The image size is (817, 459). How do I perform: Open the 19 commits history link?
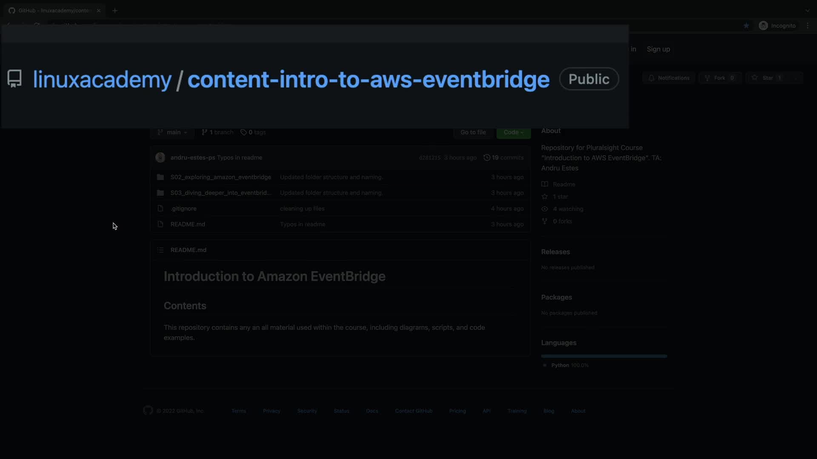pyautogui.click(x=507, y=158)
